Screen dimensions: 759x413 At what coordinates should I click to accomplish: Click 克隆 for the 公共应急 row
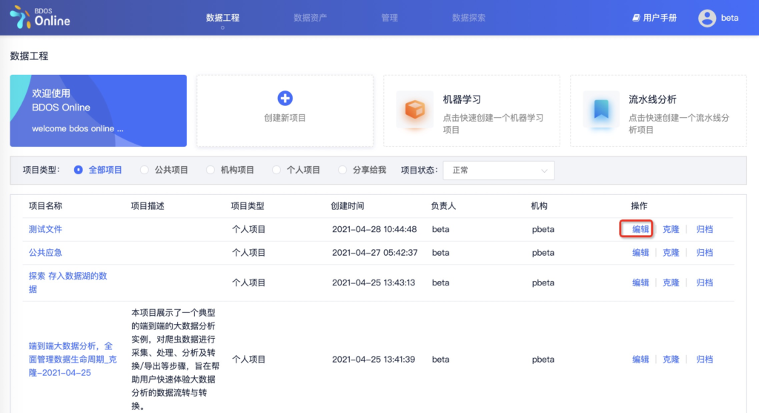point(671,252)
